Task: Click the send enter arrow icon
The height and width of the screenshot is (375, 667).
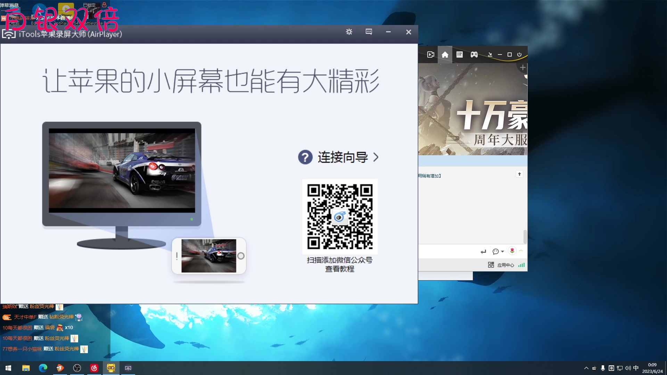Action: click(x=483, y=252)
